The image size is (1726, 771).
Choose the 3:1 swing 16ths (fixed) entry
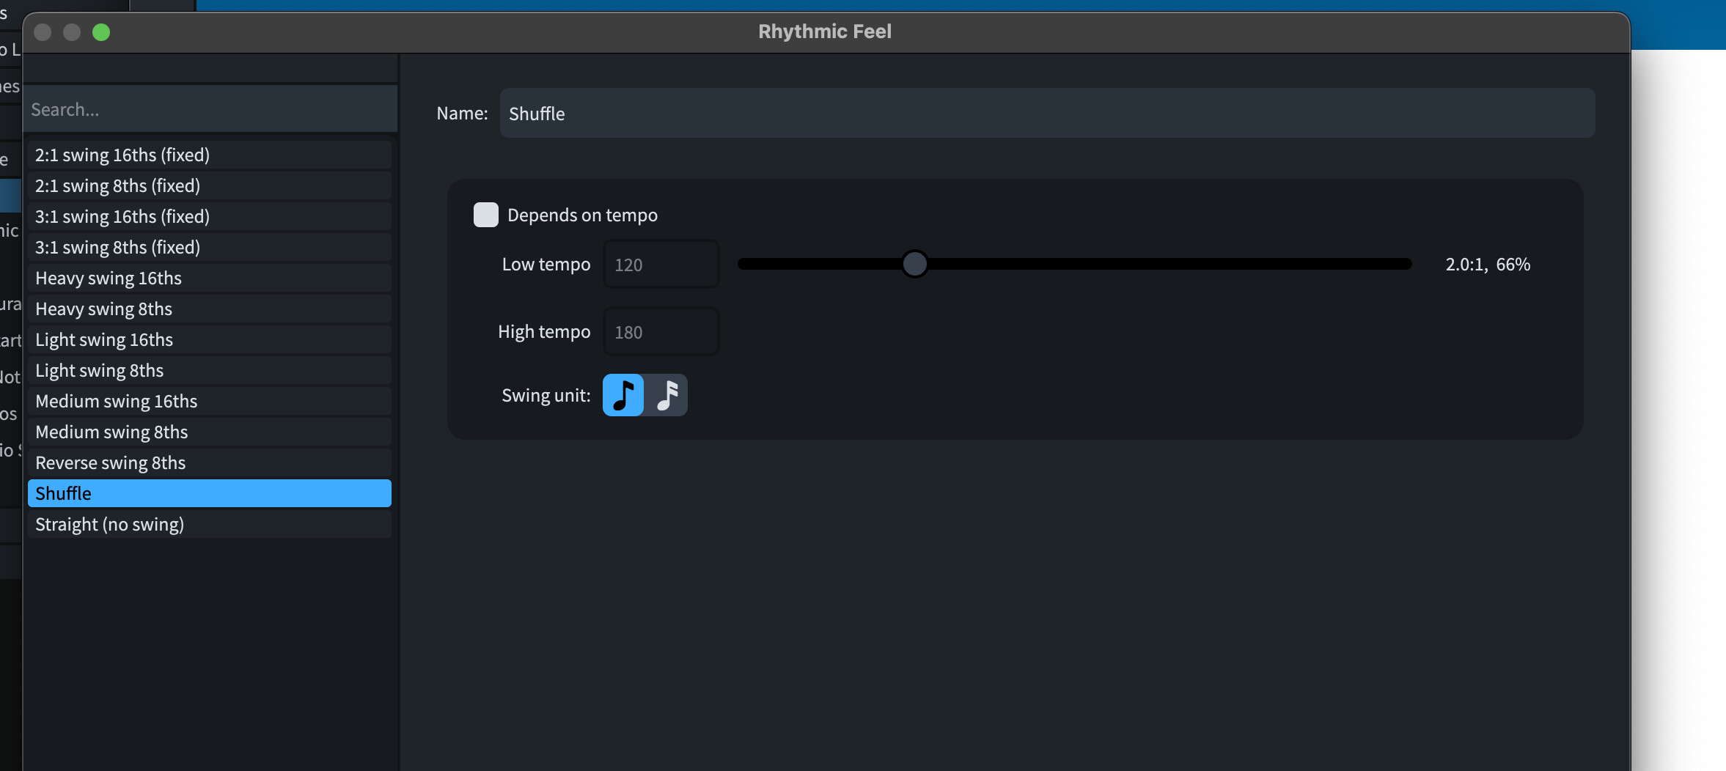pos(210,217)
